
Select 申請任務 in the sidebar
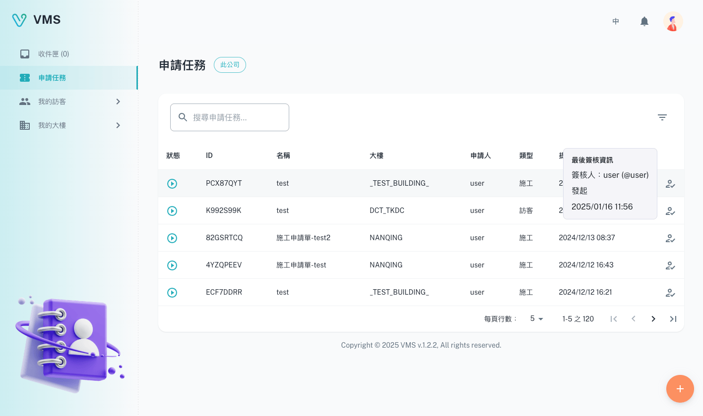point(52,78)
